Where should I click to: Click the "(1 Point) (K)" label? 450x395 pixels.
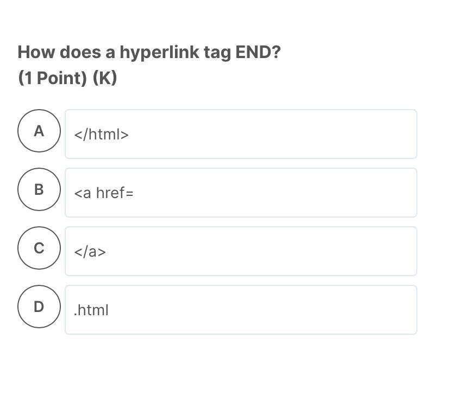pyautogui.click(x=67, y=78)
